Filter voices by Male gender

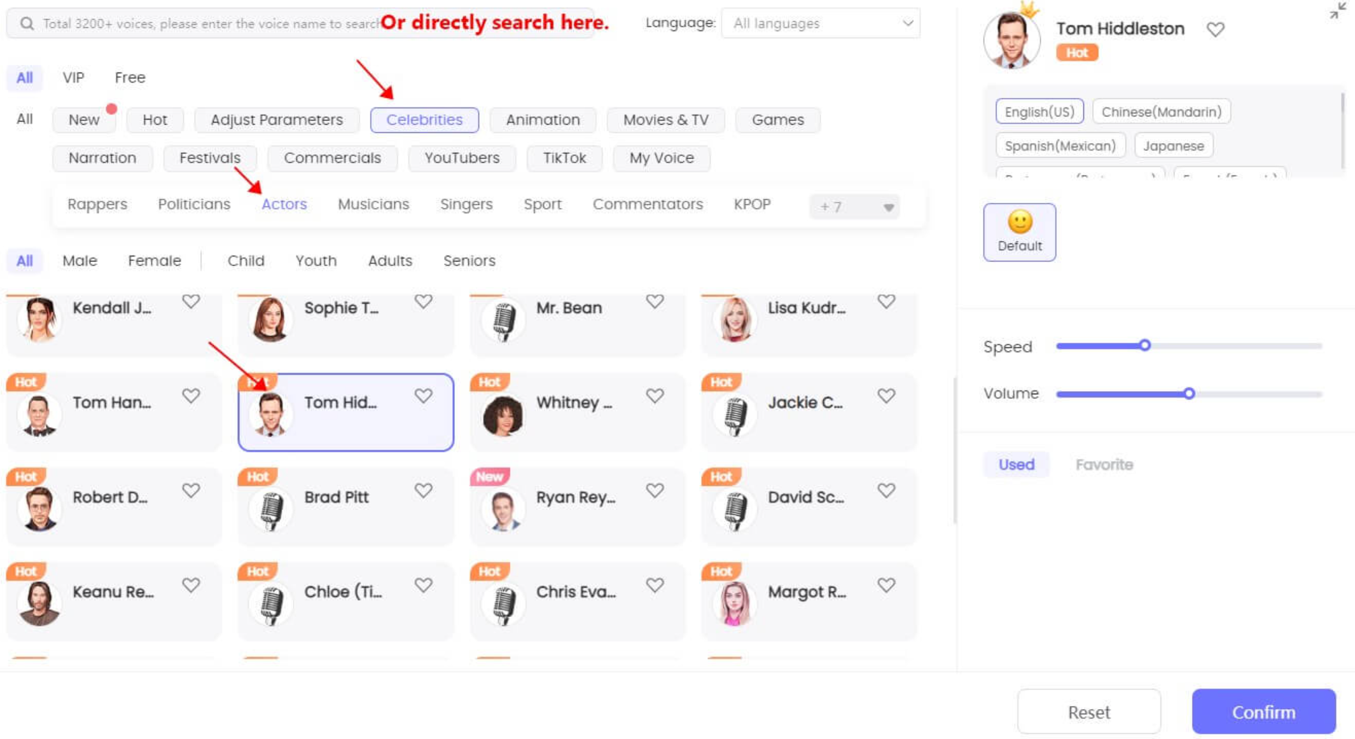(80, 261)
